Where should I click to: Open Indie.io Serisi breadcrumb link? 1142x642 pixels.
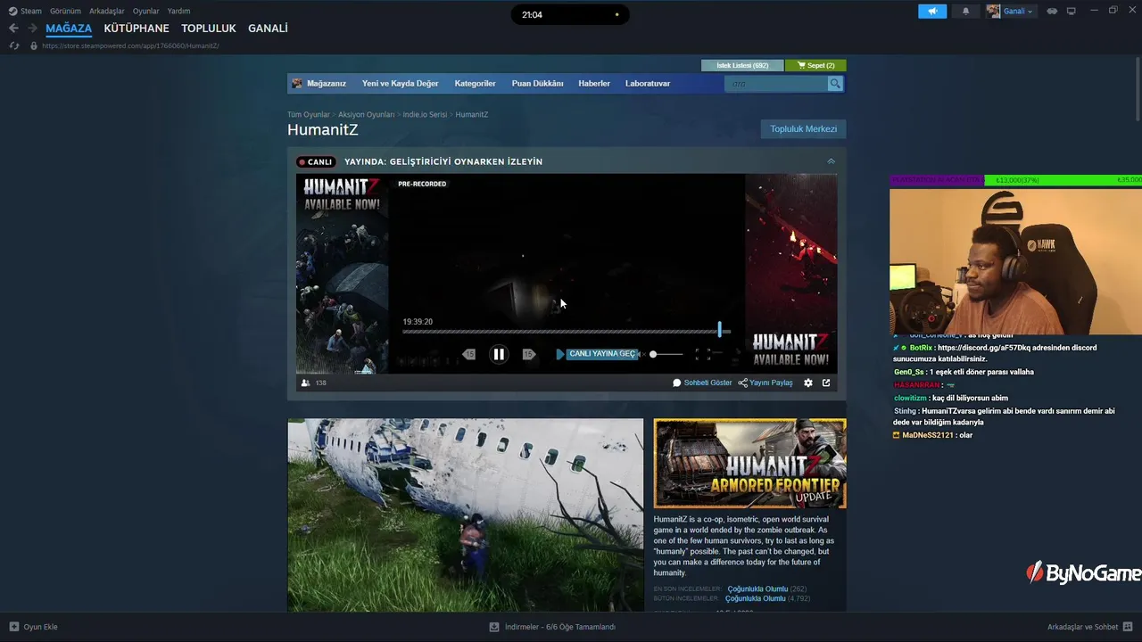[x=425, y=115]
